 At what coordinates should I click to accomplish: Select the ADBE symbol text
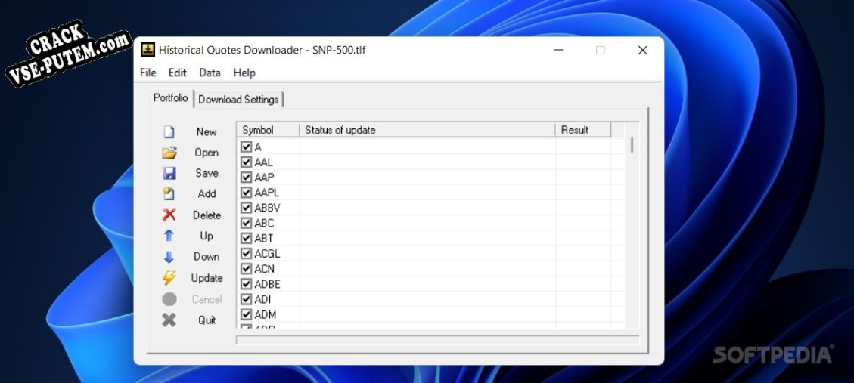coord(268,284)
